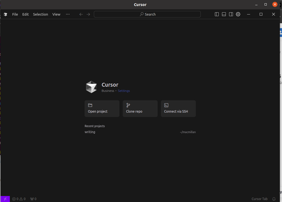Open the Selection menu
The width and height of the screenshot is (282, 202).
[40, 14]
